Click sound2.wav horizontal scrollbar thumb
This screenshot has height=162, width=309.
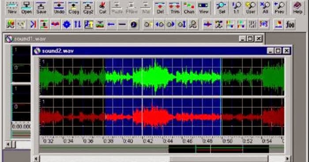click(219, 159)
